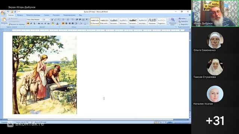Viewport: 239px width, 134px height.
Task: Center the paragraph text
Action: (66, 23)
